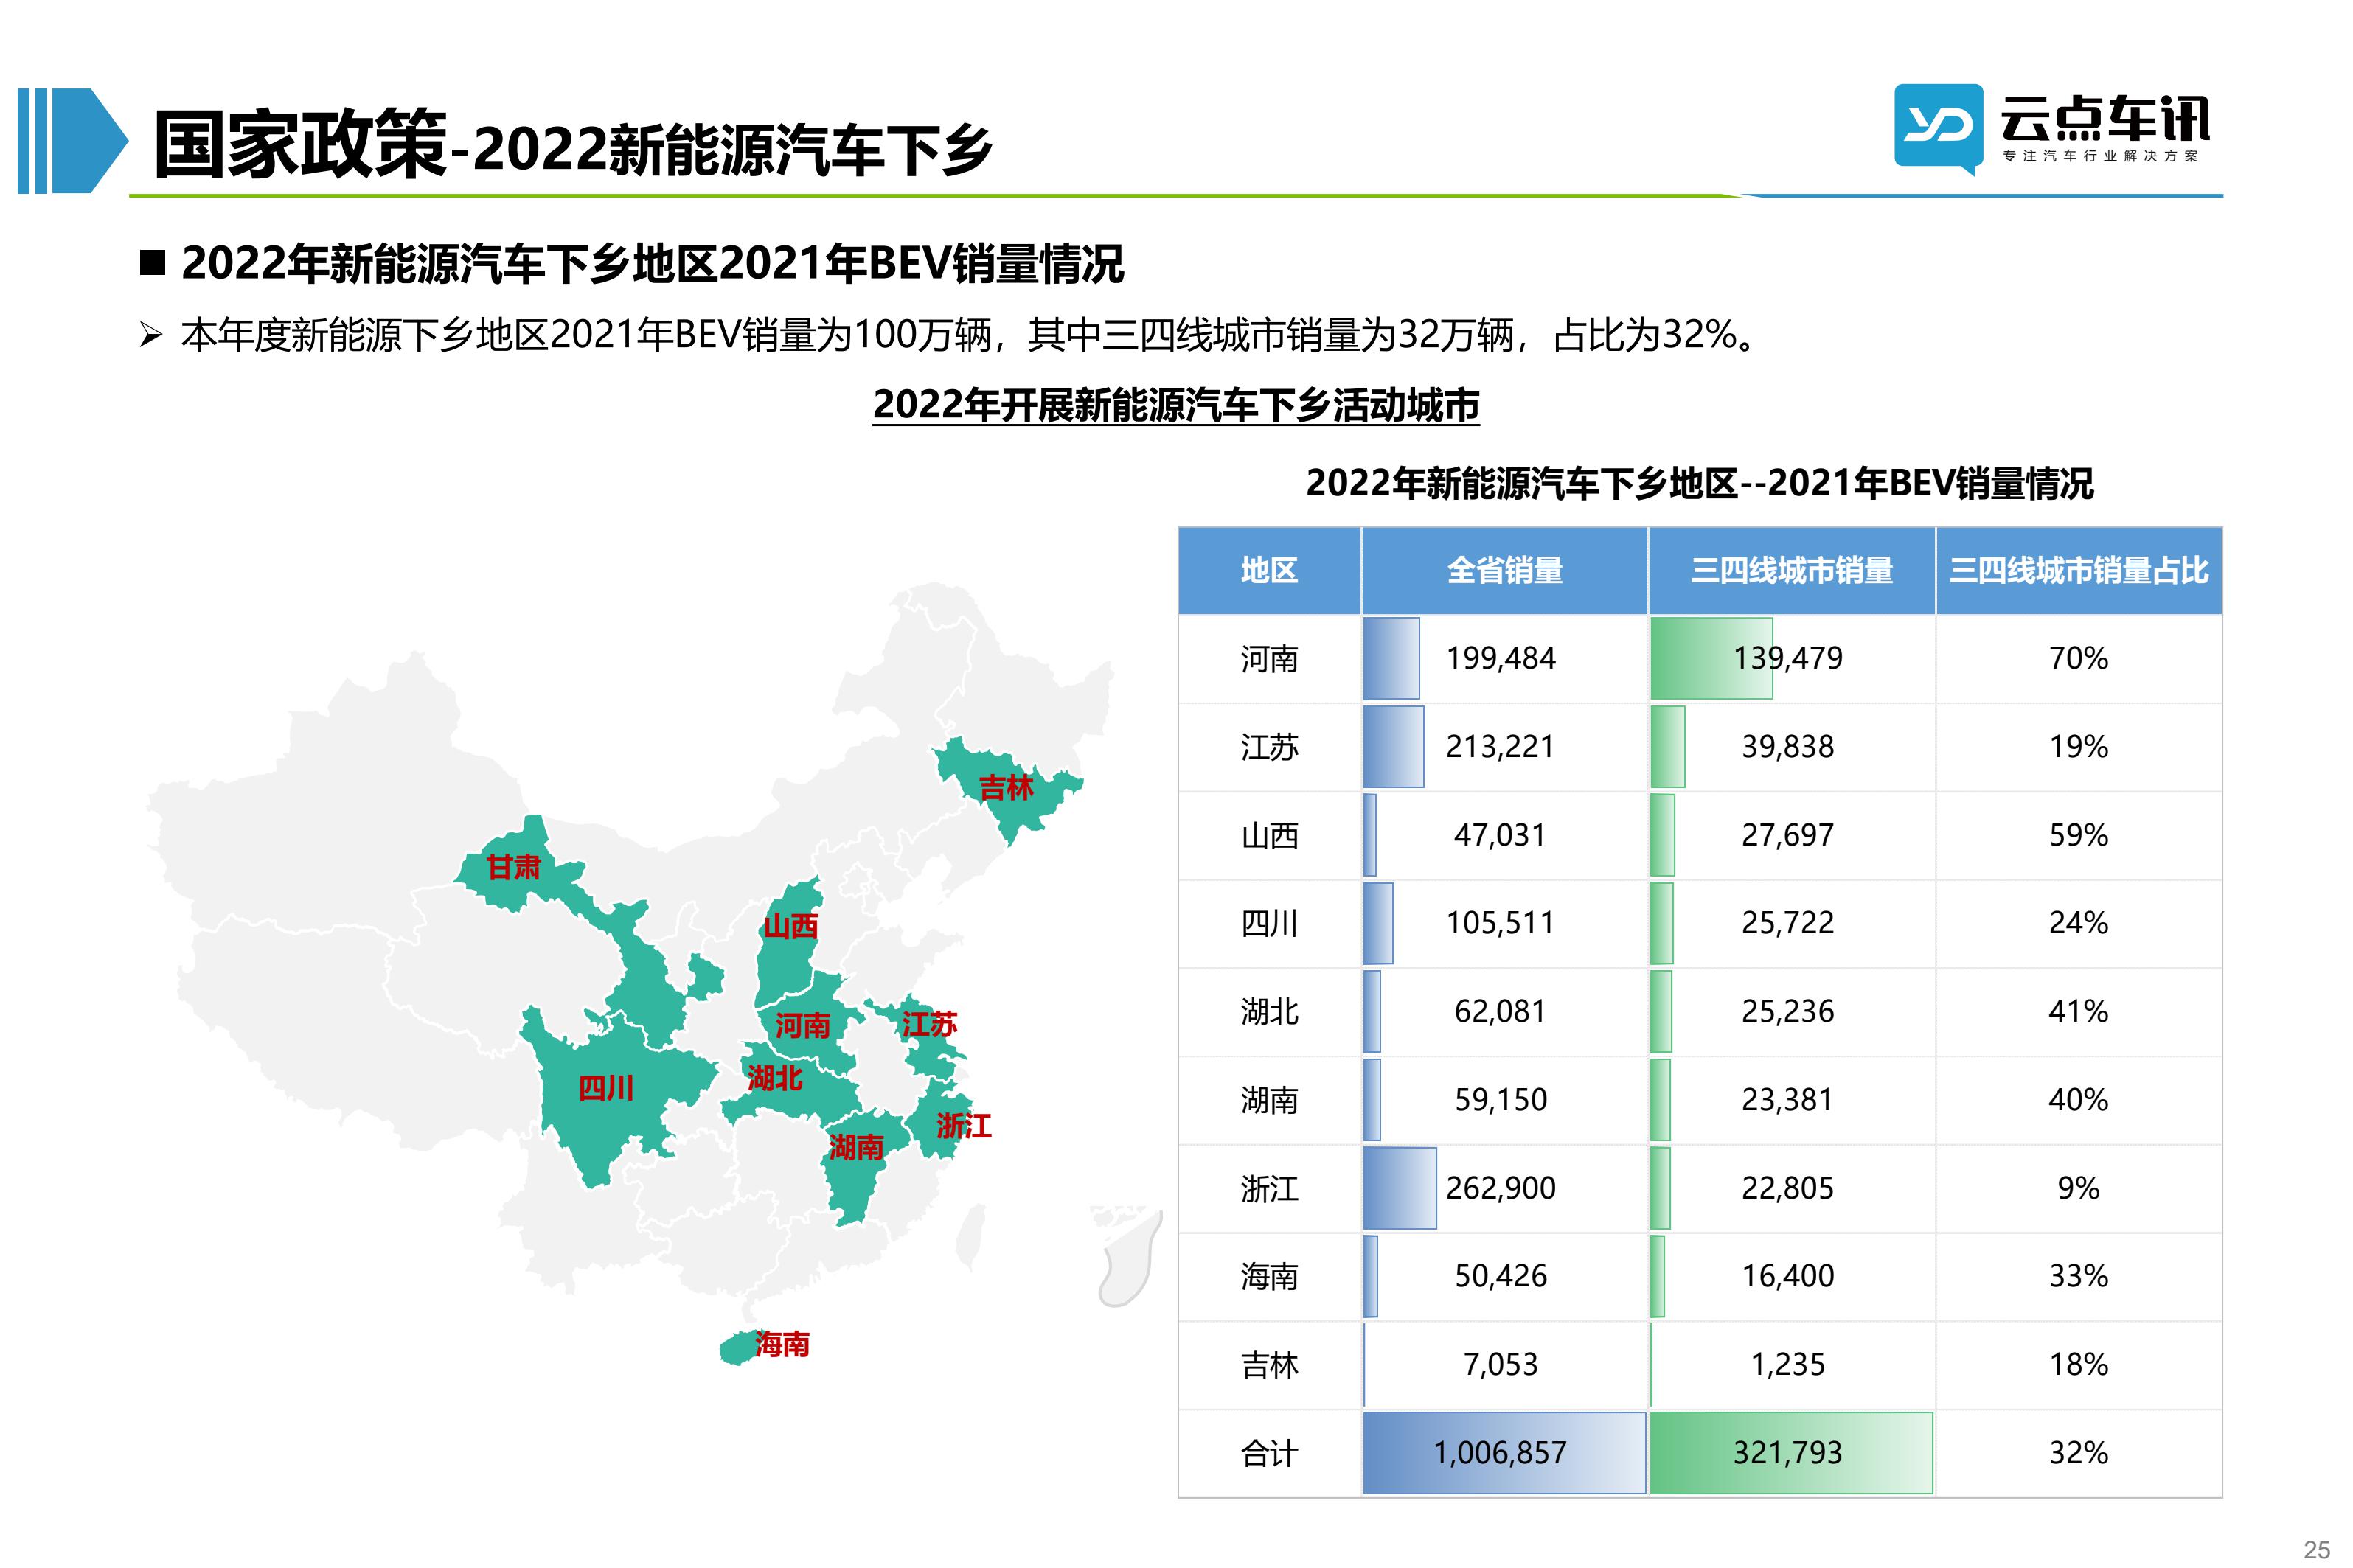
Task: Click the 41% cell
Action: click(x=2078, y=1012)
